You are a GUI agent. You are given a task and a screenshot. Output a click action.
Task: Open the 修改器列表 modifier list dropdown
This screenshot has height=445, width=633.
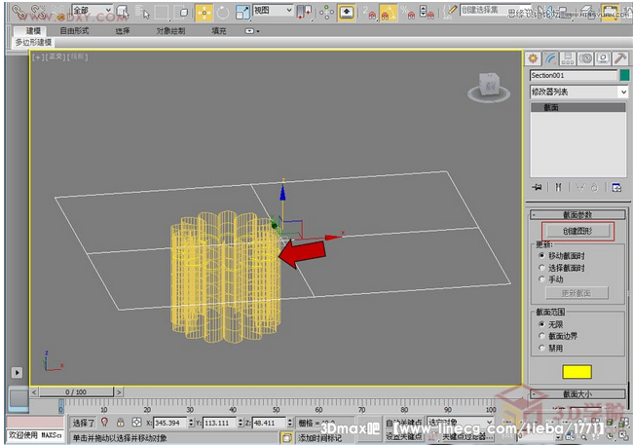(578, 92)
